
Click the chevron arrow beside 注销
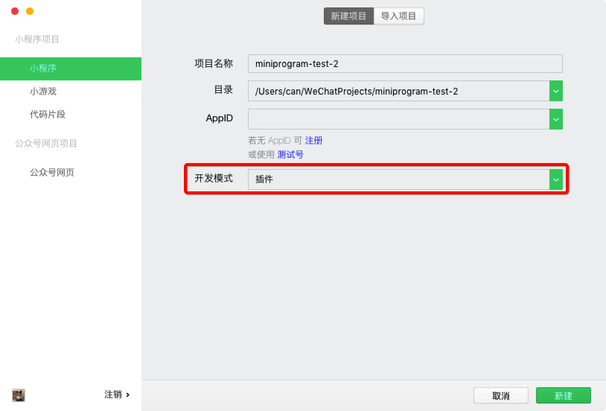tap(128, 395)
